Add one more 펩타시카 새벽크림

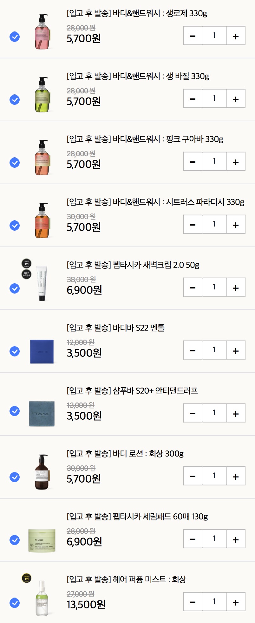[x=236, y=288]
